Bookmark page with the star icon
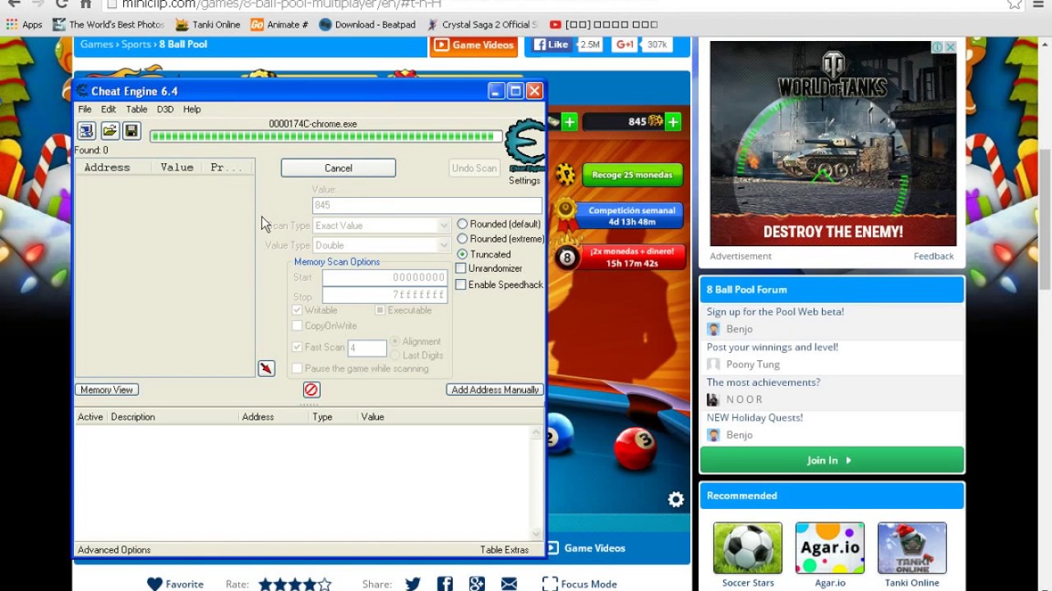This screenshot has width=1052, height=591. [1015, 4]
